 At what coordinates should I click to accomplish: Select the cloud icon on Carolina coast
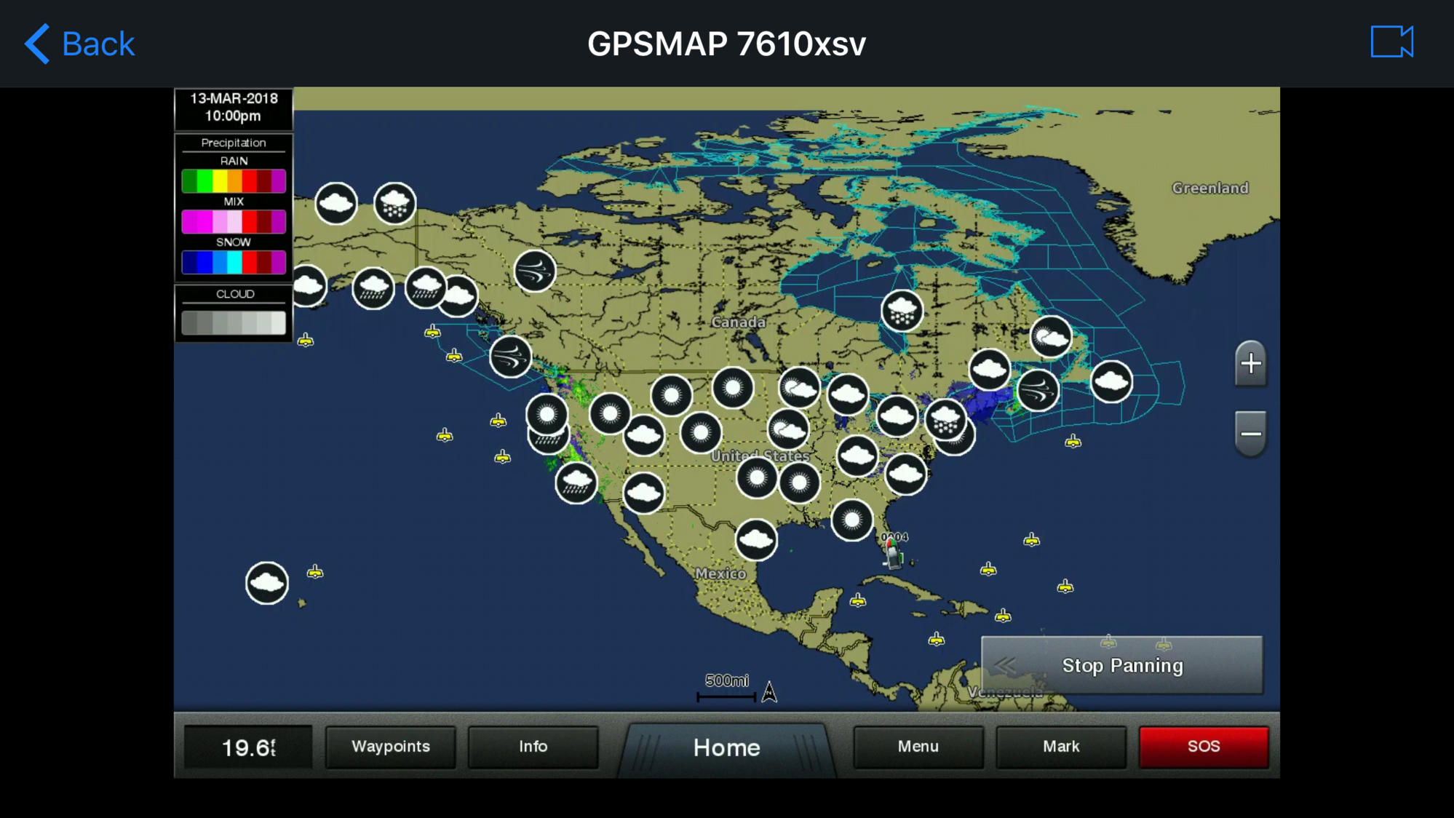[905, 474]
